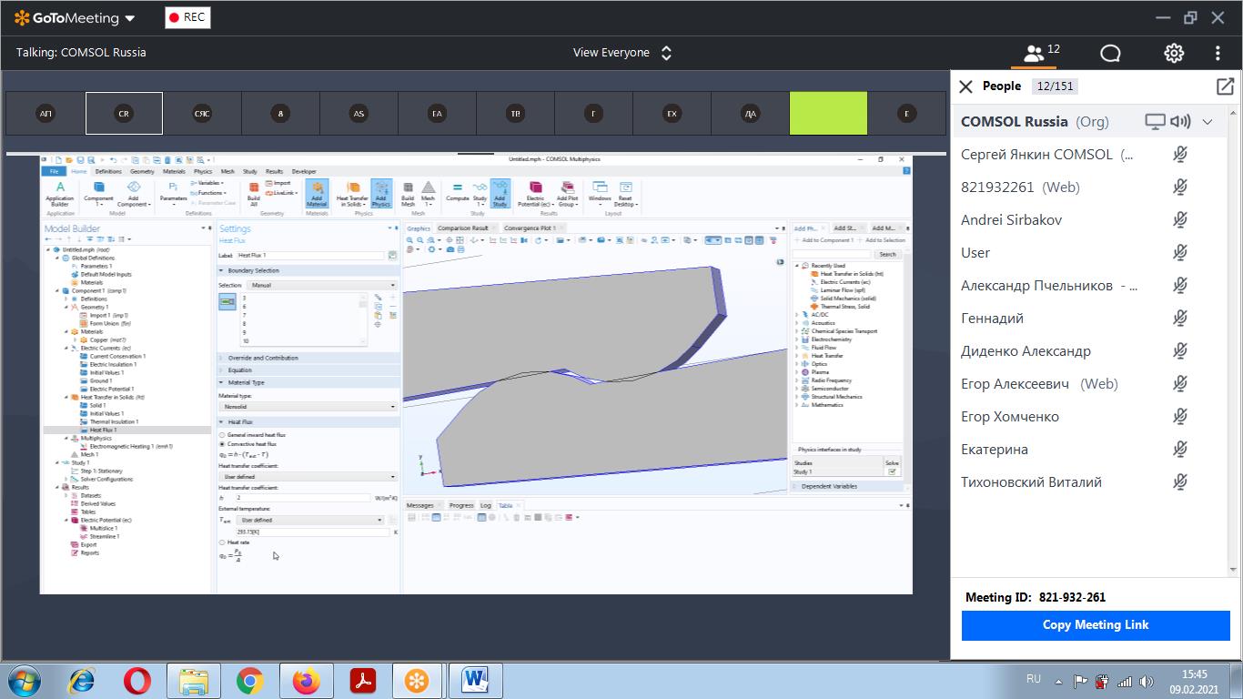Screen dimensions: 1243x699
Task: Switch to Convergence Plot 1 tab
Action: coord(529,228)
